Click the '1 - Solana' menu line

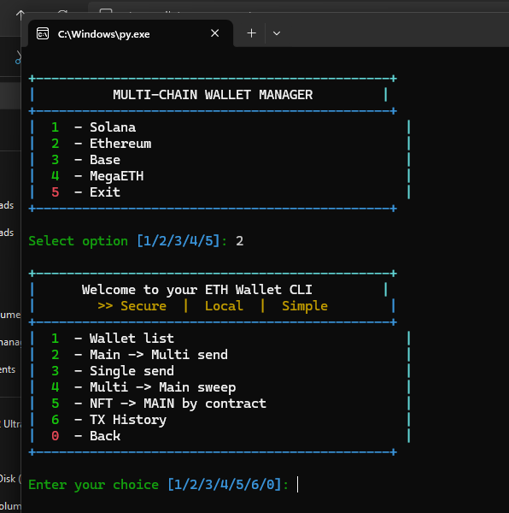[x=93, y=127]
